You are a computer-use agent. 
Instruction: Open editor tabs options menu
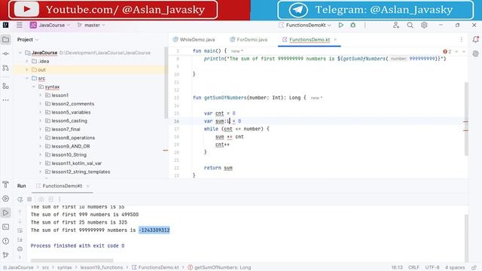462,39
